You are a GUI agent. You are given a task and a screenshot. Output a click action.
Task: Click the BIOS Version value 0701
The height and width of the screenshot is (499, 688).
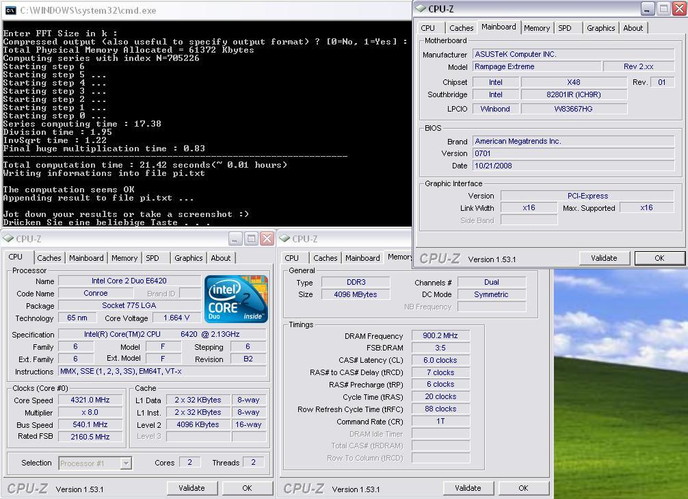click(x=574, y=153)
